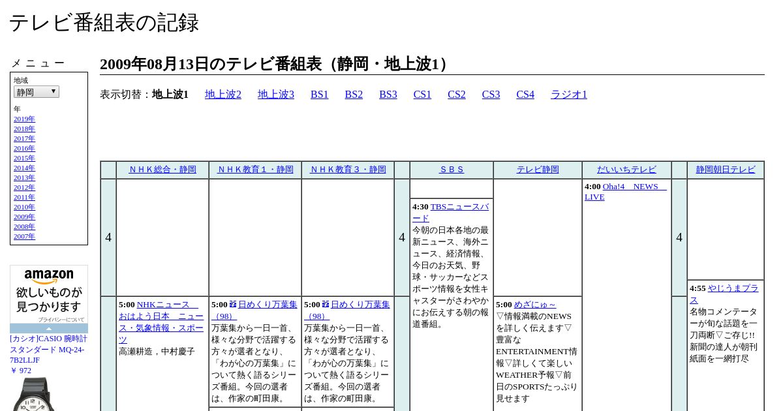
Task: Switch to the CS3 listing
Action: coord(491,95)
